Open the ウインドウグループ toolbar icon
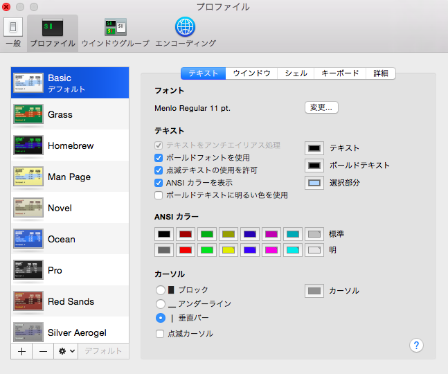448x374 pixels. pos(116,28)
